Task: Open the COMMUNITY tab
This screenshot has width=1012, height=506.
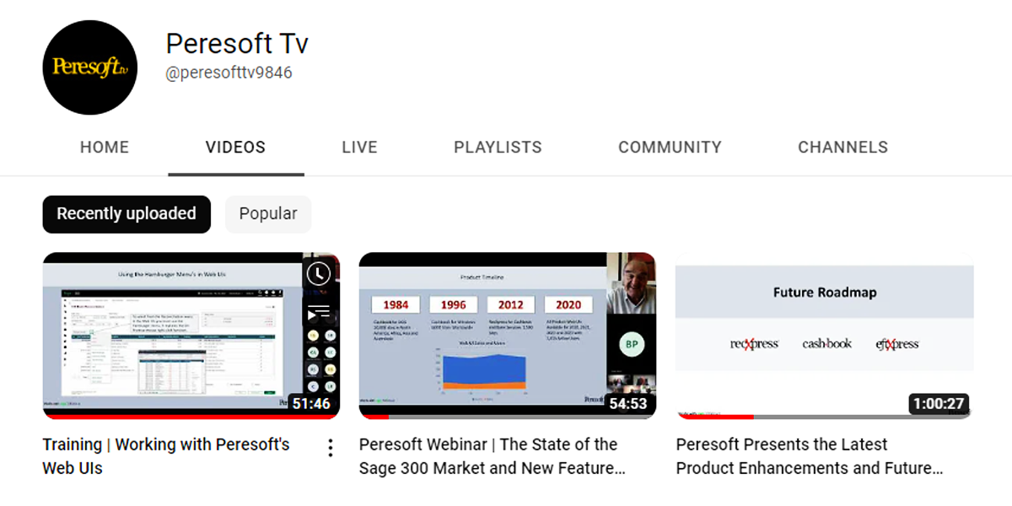Action: pyautogui.click(x=670, y=148)
